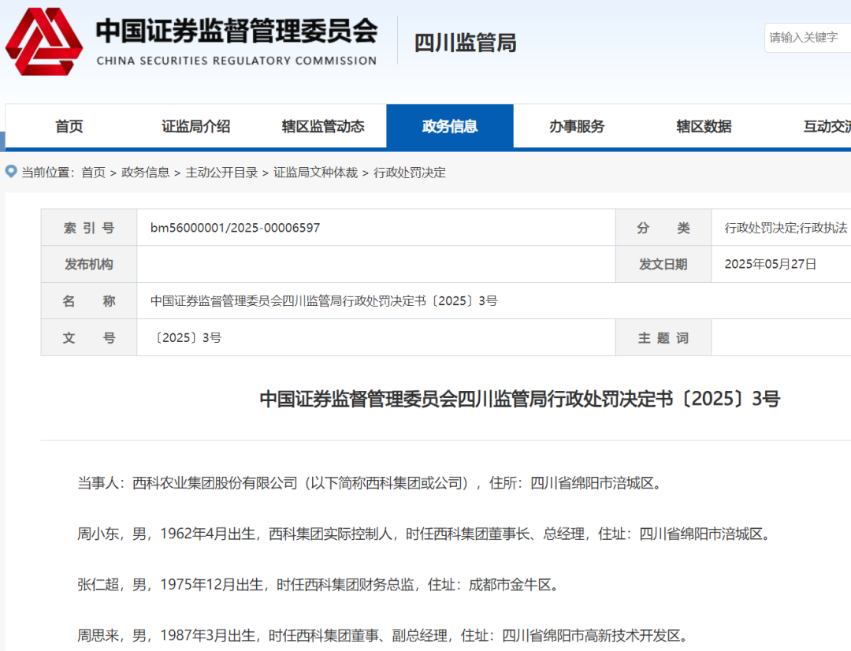Open the 辖区数据 menu item
This screenshot has width=851, height=651.
point(703,126)
